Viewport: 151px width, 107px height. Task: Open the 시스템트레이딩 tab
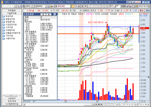click(x=12, y=104)
